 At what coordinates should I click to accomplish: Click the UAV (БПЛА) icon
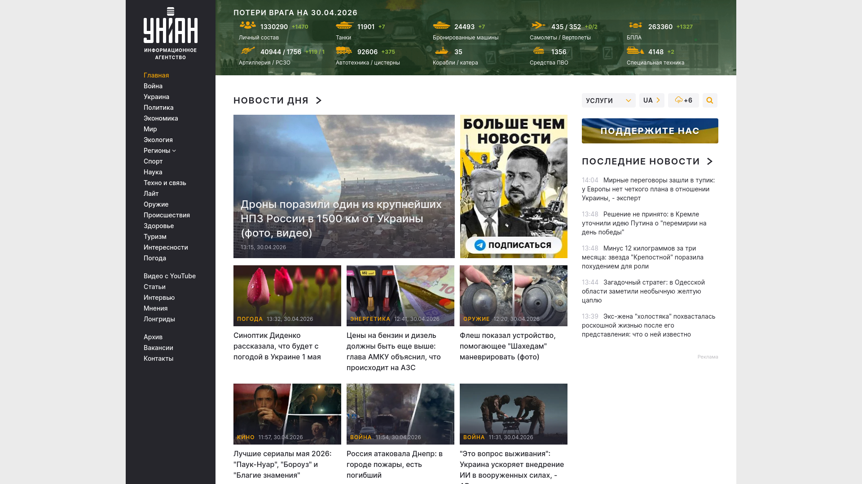click(636, 26)
